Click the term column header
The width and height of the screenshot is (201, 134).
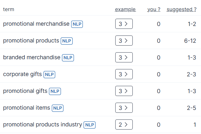tap(9, 10)
